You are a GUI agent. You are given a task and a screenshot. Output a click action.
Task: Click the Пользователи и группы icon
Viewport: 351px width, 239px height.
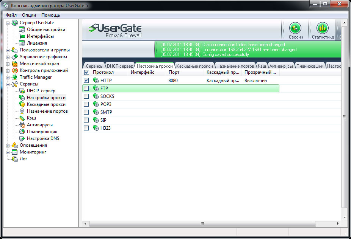coord(15,50)
